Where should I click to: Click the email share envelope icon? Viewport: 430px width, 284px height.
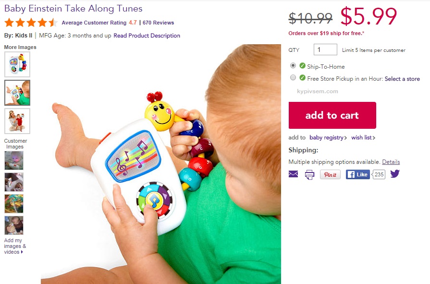293,174
